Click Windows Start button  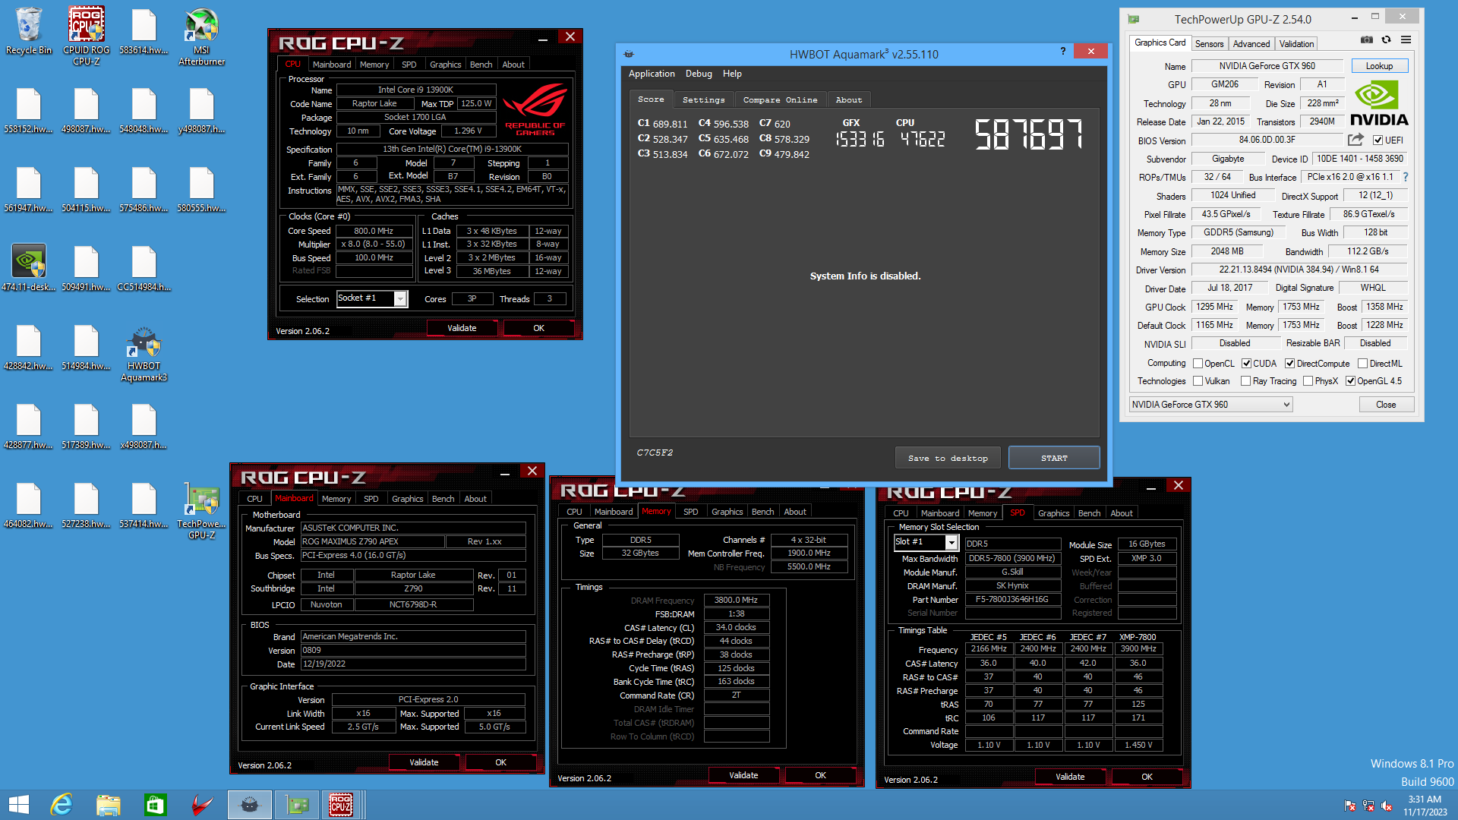[x=19, y=805]
